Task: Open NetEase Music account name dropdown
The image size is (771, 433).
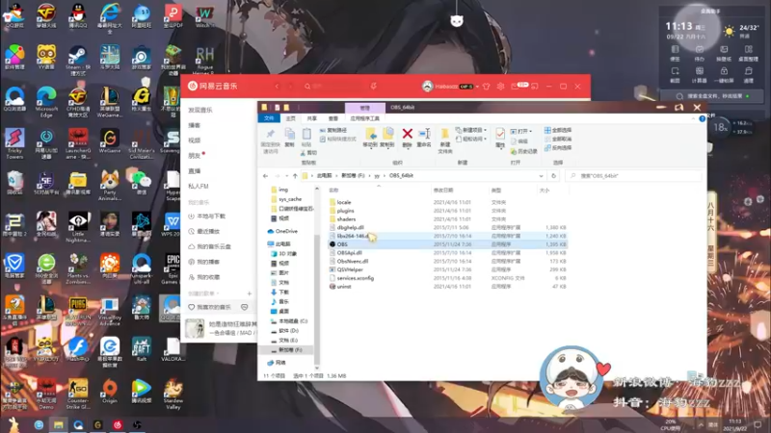Action: coord(477,87)
